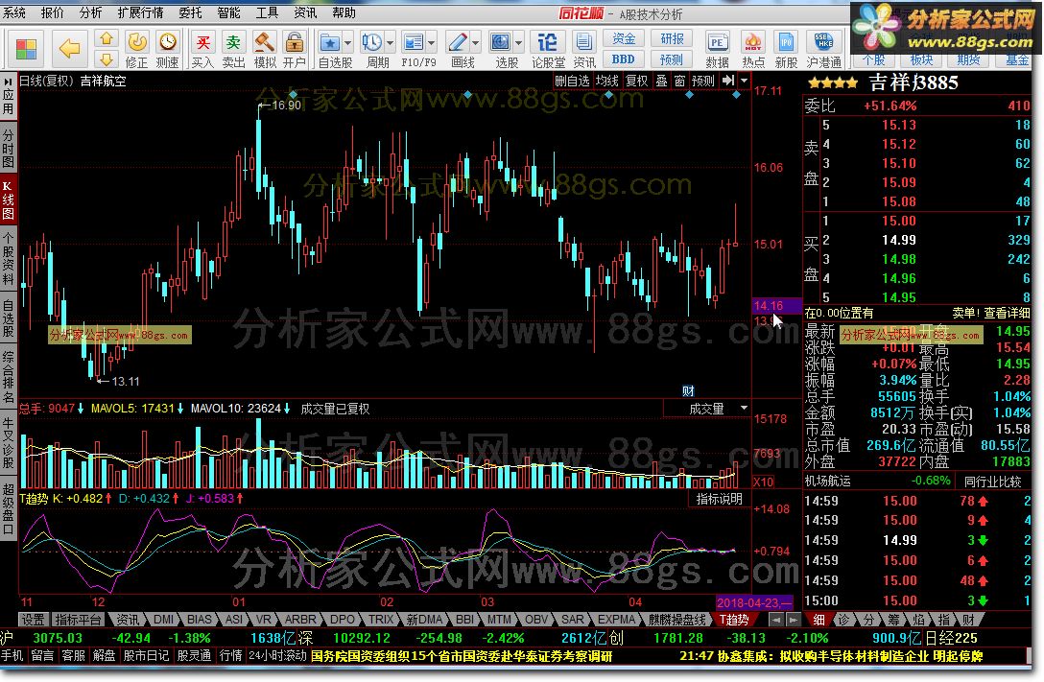The height and width of the screenshot is (682, 1044).
Task: Click the yellow up arrow icon
Action: click(107, 38)
